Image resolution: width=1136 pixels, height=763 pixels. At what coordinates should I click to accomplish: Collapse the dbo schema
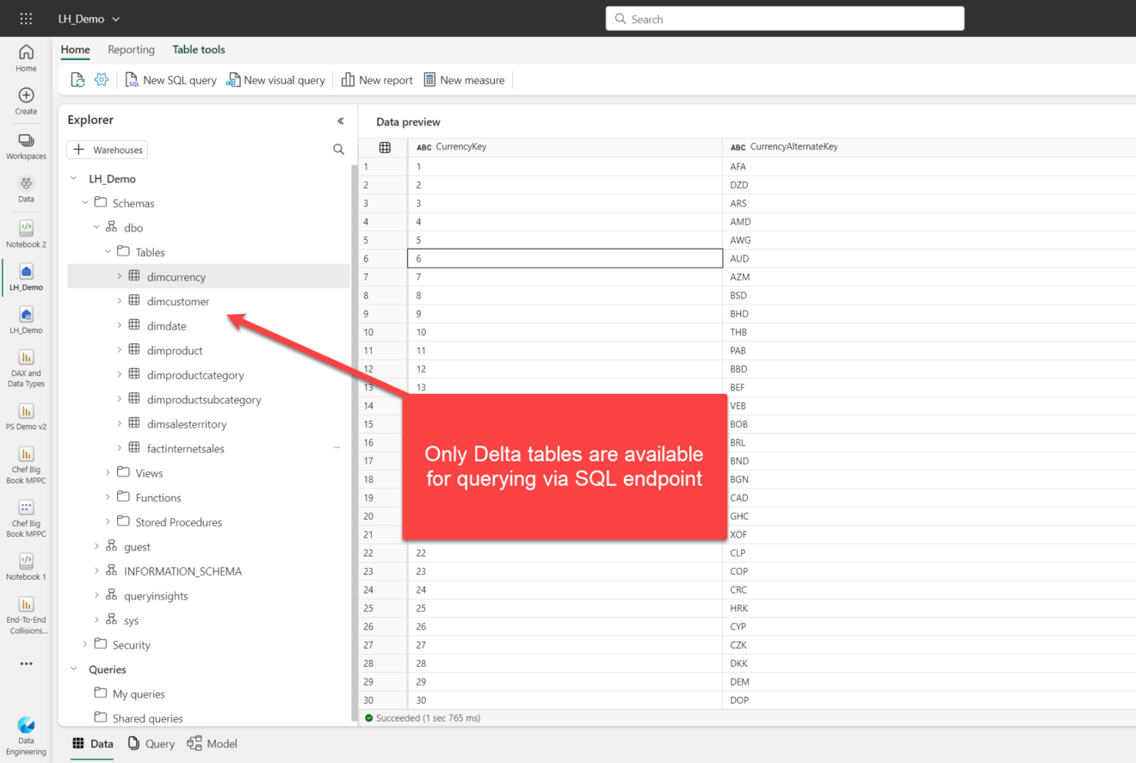96,228
